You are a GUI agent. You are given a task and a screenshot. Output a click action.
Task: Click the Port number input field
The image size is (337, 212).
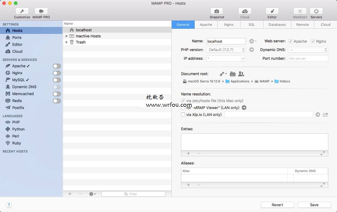(308, 58)
